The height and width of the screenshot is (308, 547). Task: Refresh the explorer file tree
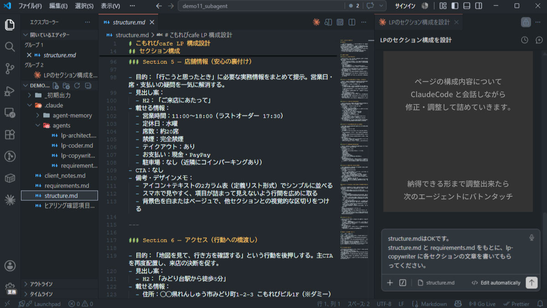click(77, 86)
